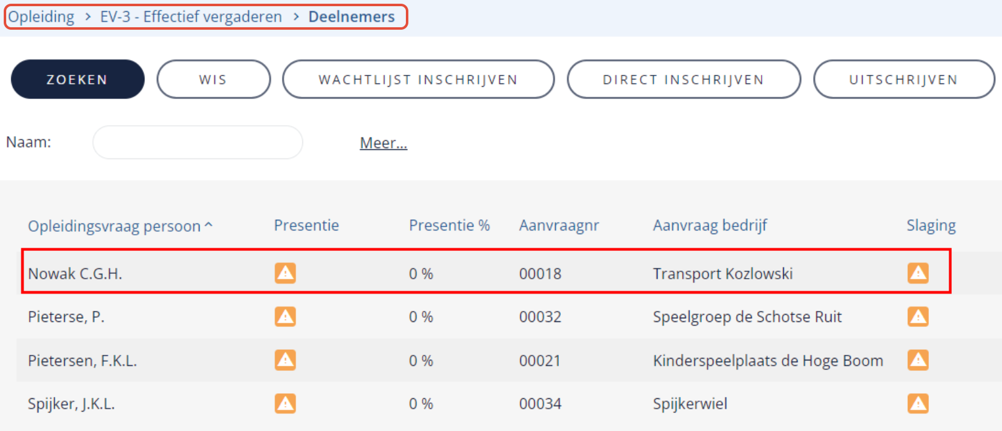Viewport: 1002px width, 431px height.
Task: Select participant Pieterse, P.
Action: tap(66, 317)
